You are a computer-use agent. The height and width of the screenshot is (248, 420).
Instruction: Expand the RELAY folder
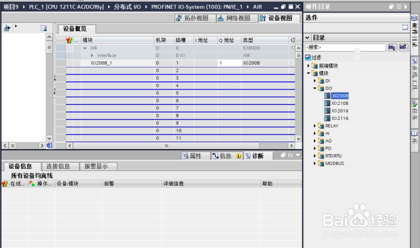(x=315, y=126)
